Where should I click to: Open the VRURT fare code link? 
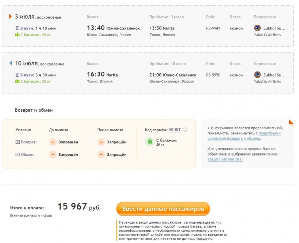coord(175,130)
